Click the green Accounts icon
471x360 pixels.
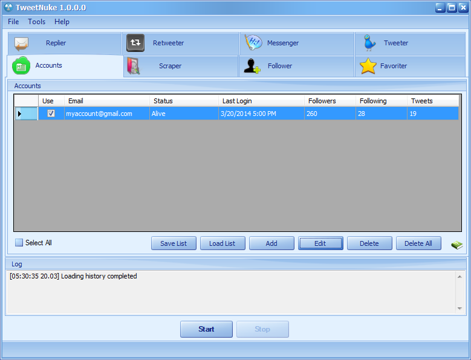click(x=21, y=66)
